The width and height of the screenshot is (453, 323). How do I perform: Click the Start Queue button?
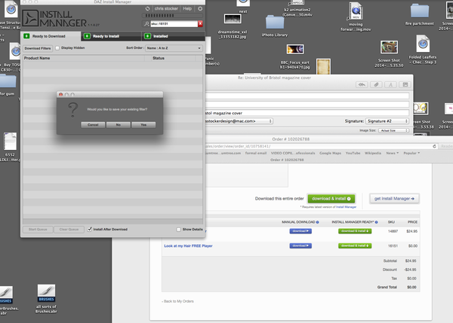[x=38, y=230]
